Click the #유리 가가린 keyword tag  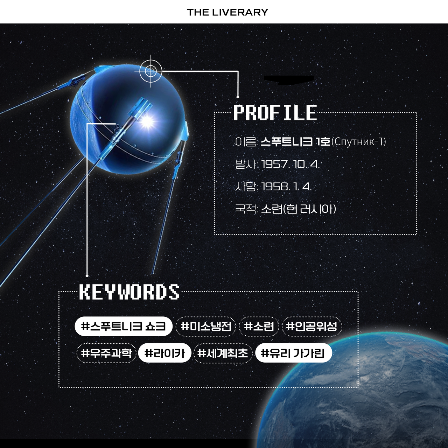coord(293,353)
